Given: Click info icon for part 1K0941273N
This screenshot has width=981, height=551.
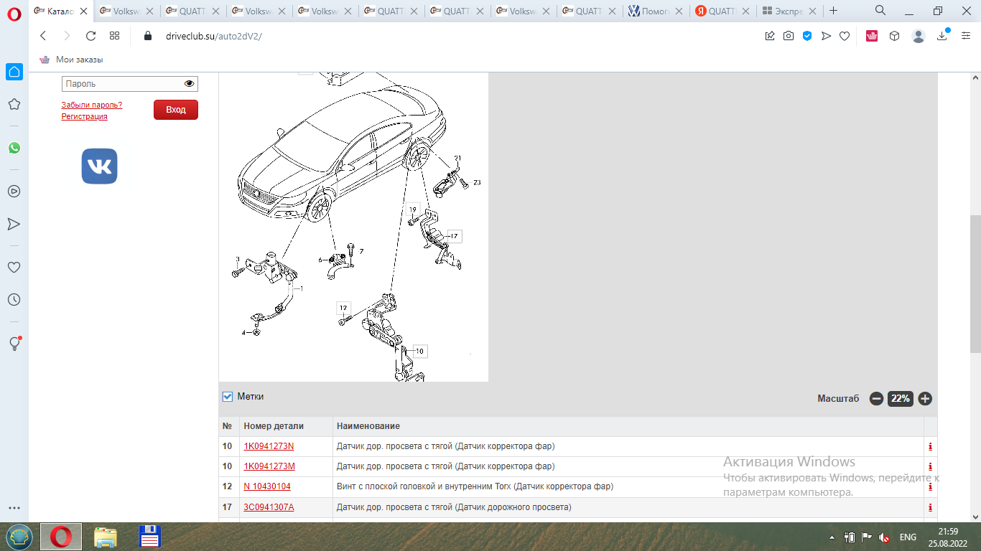Looking at the screenshot, I should [930, 446].
